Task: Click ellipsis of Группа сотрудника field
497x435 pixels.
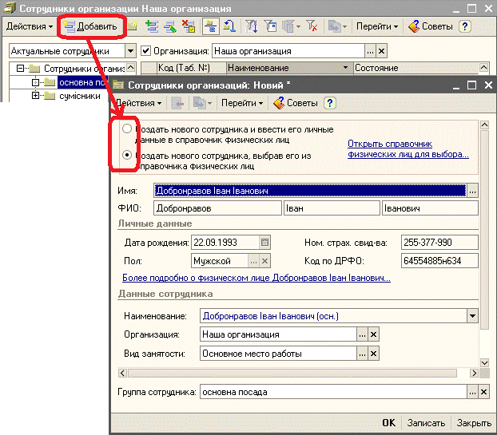Action: 472,392
